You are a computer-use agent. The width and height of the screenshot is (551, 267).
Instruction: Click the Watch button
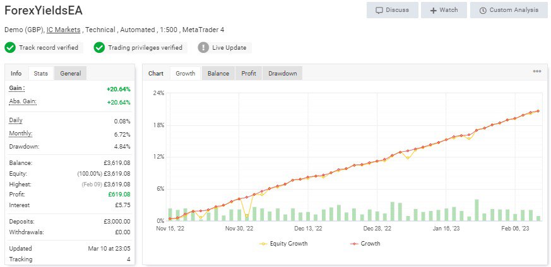point(444,10)
